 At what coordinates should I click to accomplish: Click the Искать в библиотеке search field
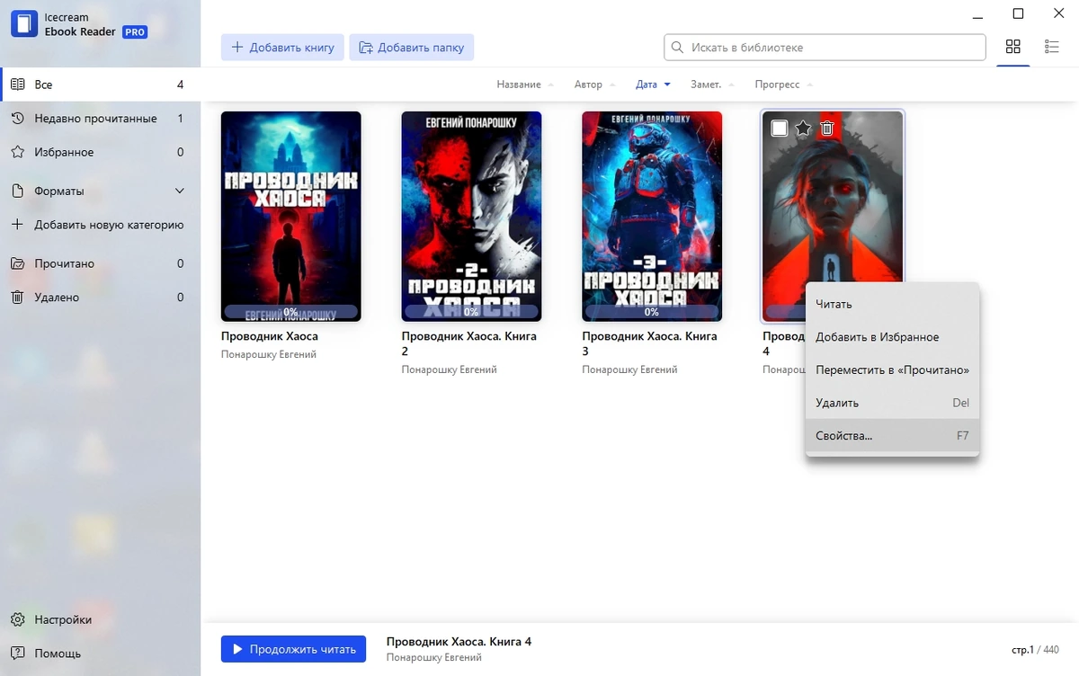[825, 47]
